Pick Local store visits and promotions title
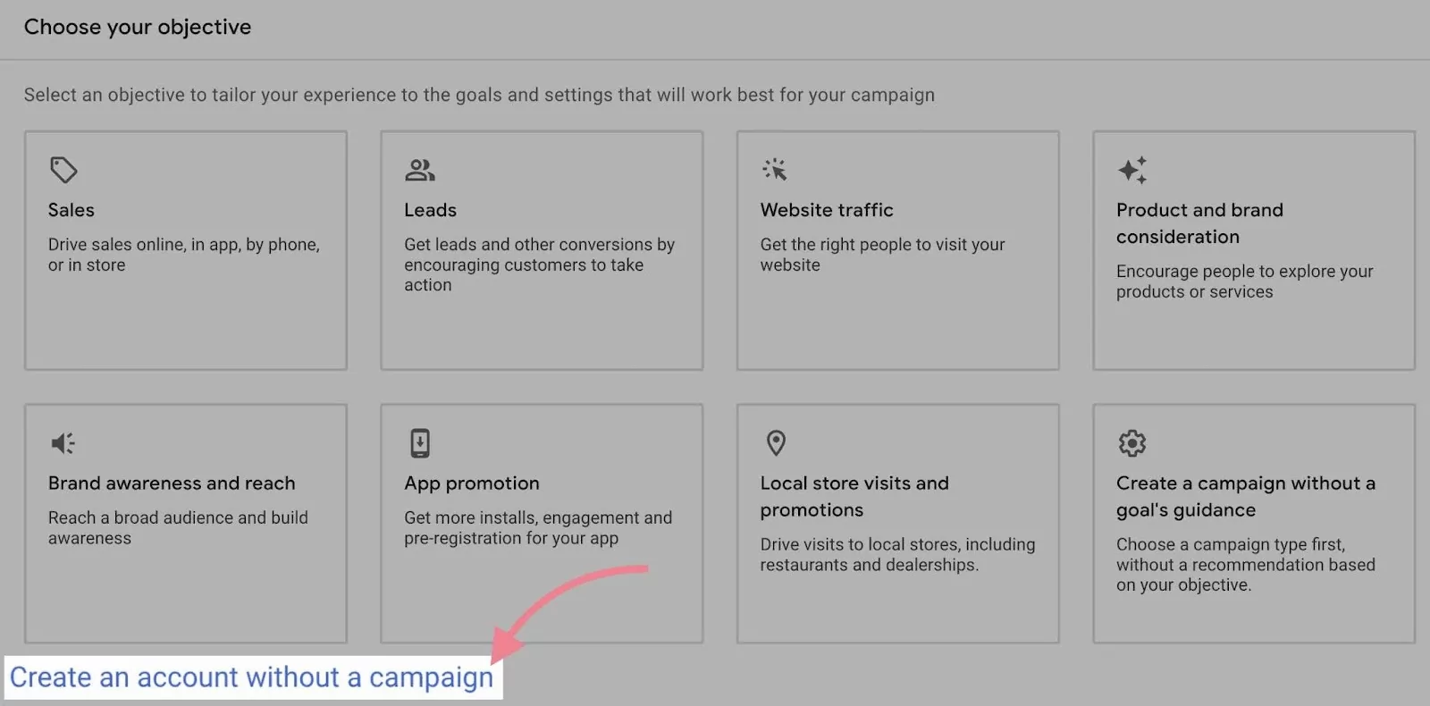 pyautogui.click(x=854, y=496)
